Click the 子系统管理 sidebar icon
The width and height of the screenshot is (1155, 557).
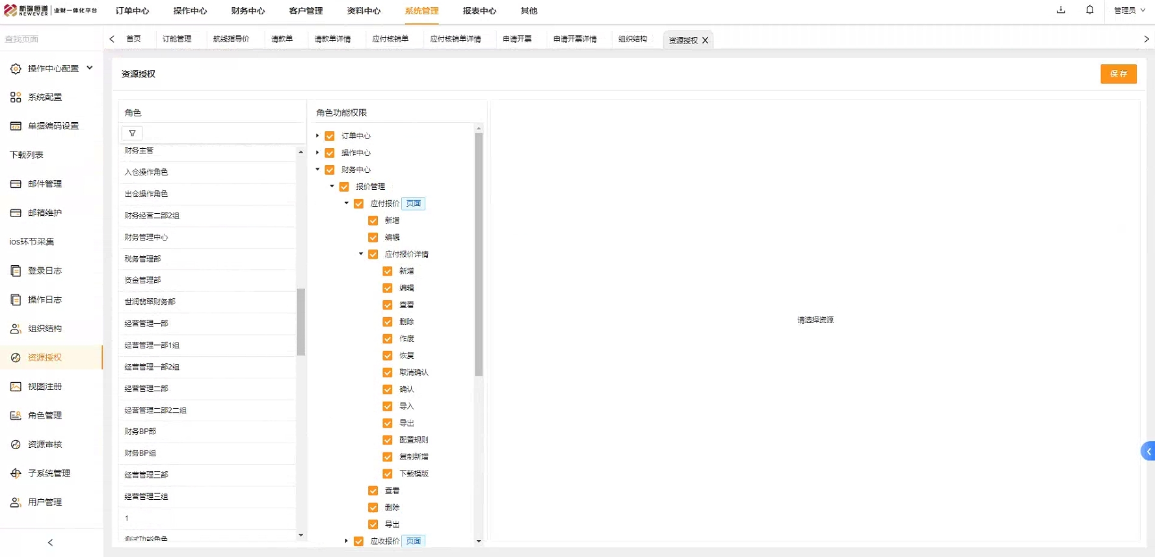(16, 473)
